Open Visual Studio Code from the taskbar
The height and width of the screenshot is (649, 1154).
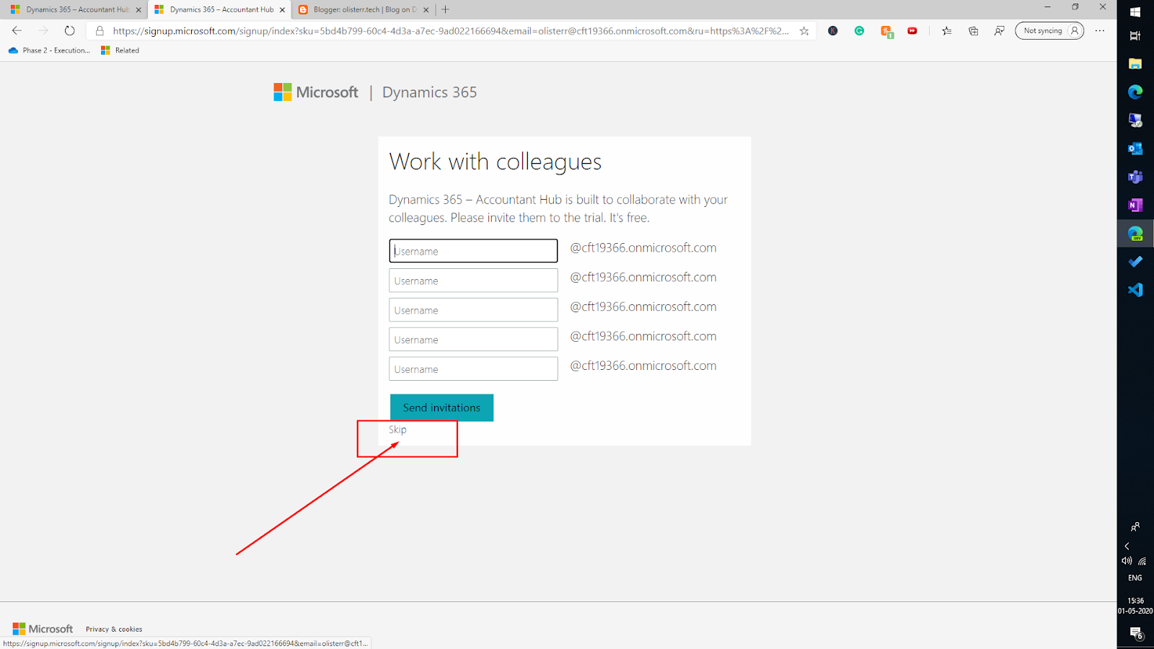click(1135, 290)
